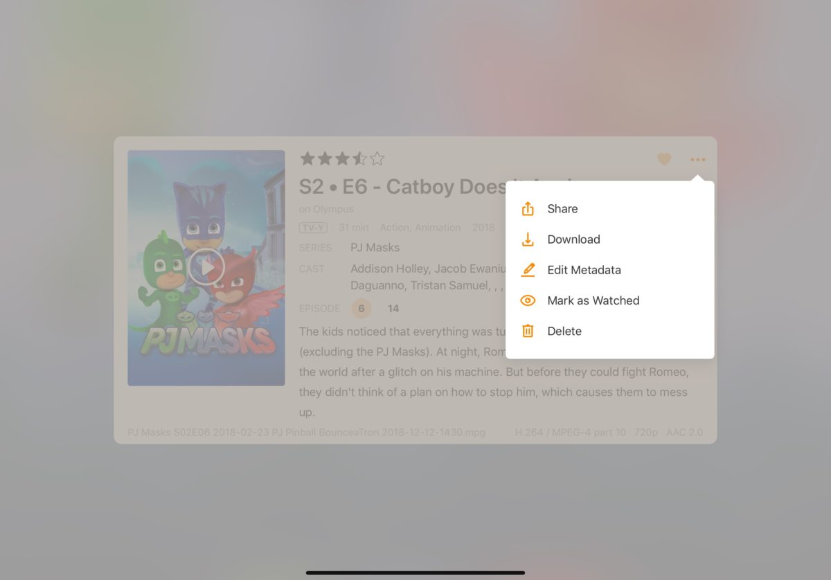The height and width of the screenshot is (580, 831).
Task: Choose Mark as Watched option
Action: pyautogui.click(x=609, y=300)
